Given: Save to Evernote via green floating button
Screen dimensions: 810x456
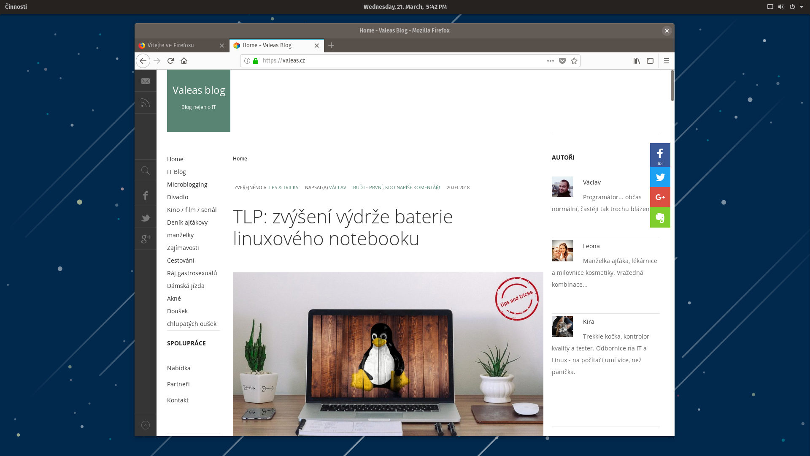Looking at the screenshot, I should pyautogui.click(x=660, y=217).
